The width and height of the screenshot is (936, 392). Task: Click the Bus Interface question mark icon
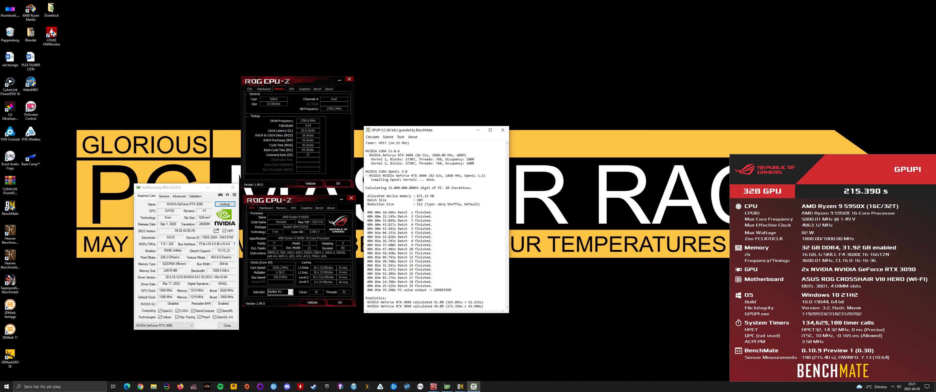pyautogui.click(x=234, y=244)
